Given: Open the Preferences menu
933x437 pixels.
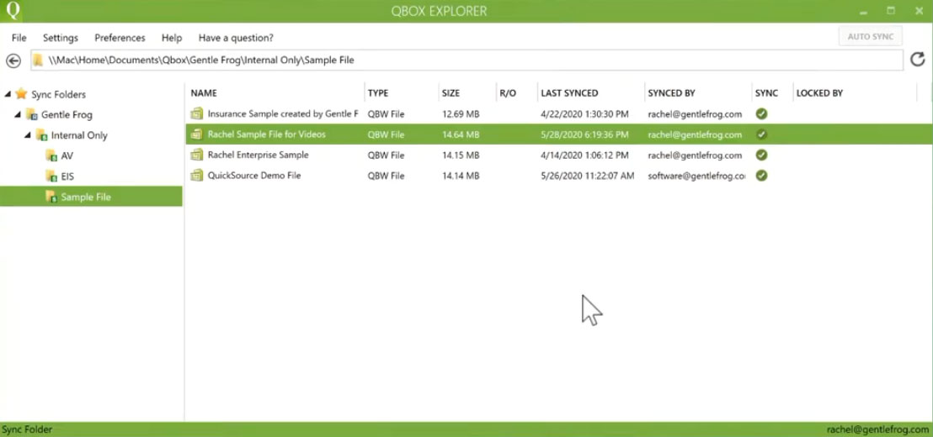Looking at the screenshot, I should point(120,38).
